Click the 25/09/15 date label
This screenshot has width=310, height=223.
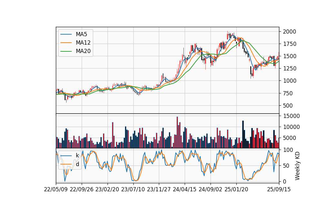pos(279,189)
